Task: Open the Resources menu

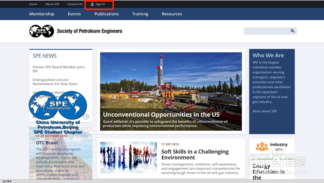Action: point(172,14)
